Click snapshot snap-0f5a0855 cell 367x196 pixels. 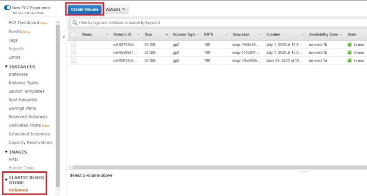coord(246,60)
